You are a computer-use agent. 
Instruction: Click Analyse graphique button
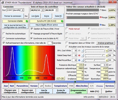[x=105, y=43]
